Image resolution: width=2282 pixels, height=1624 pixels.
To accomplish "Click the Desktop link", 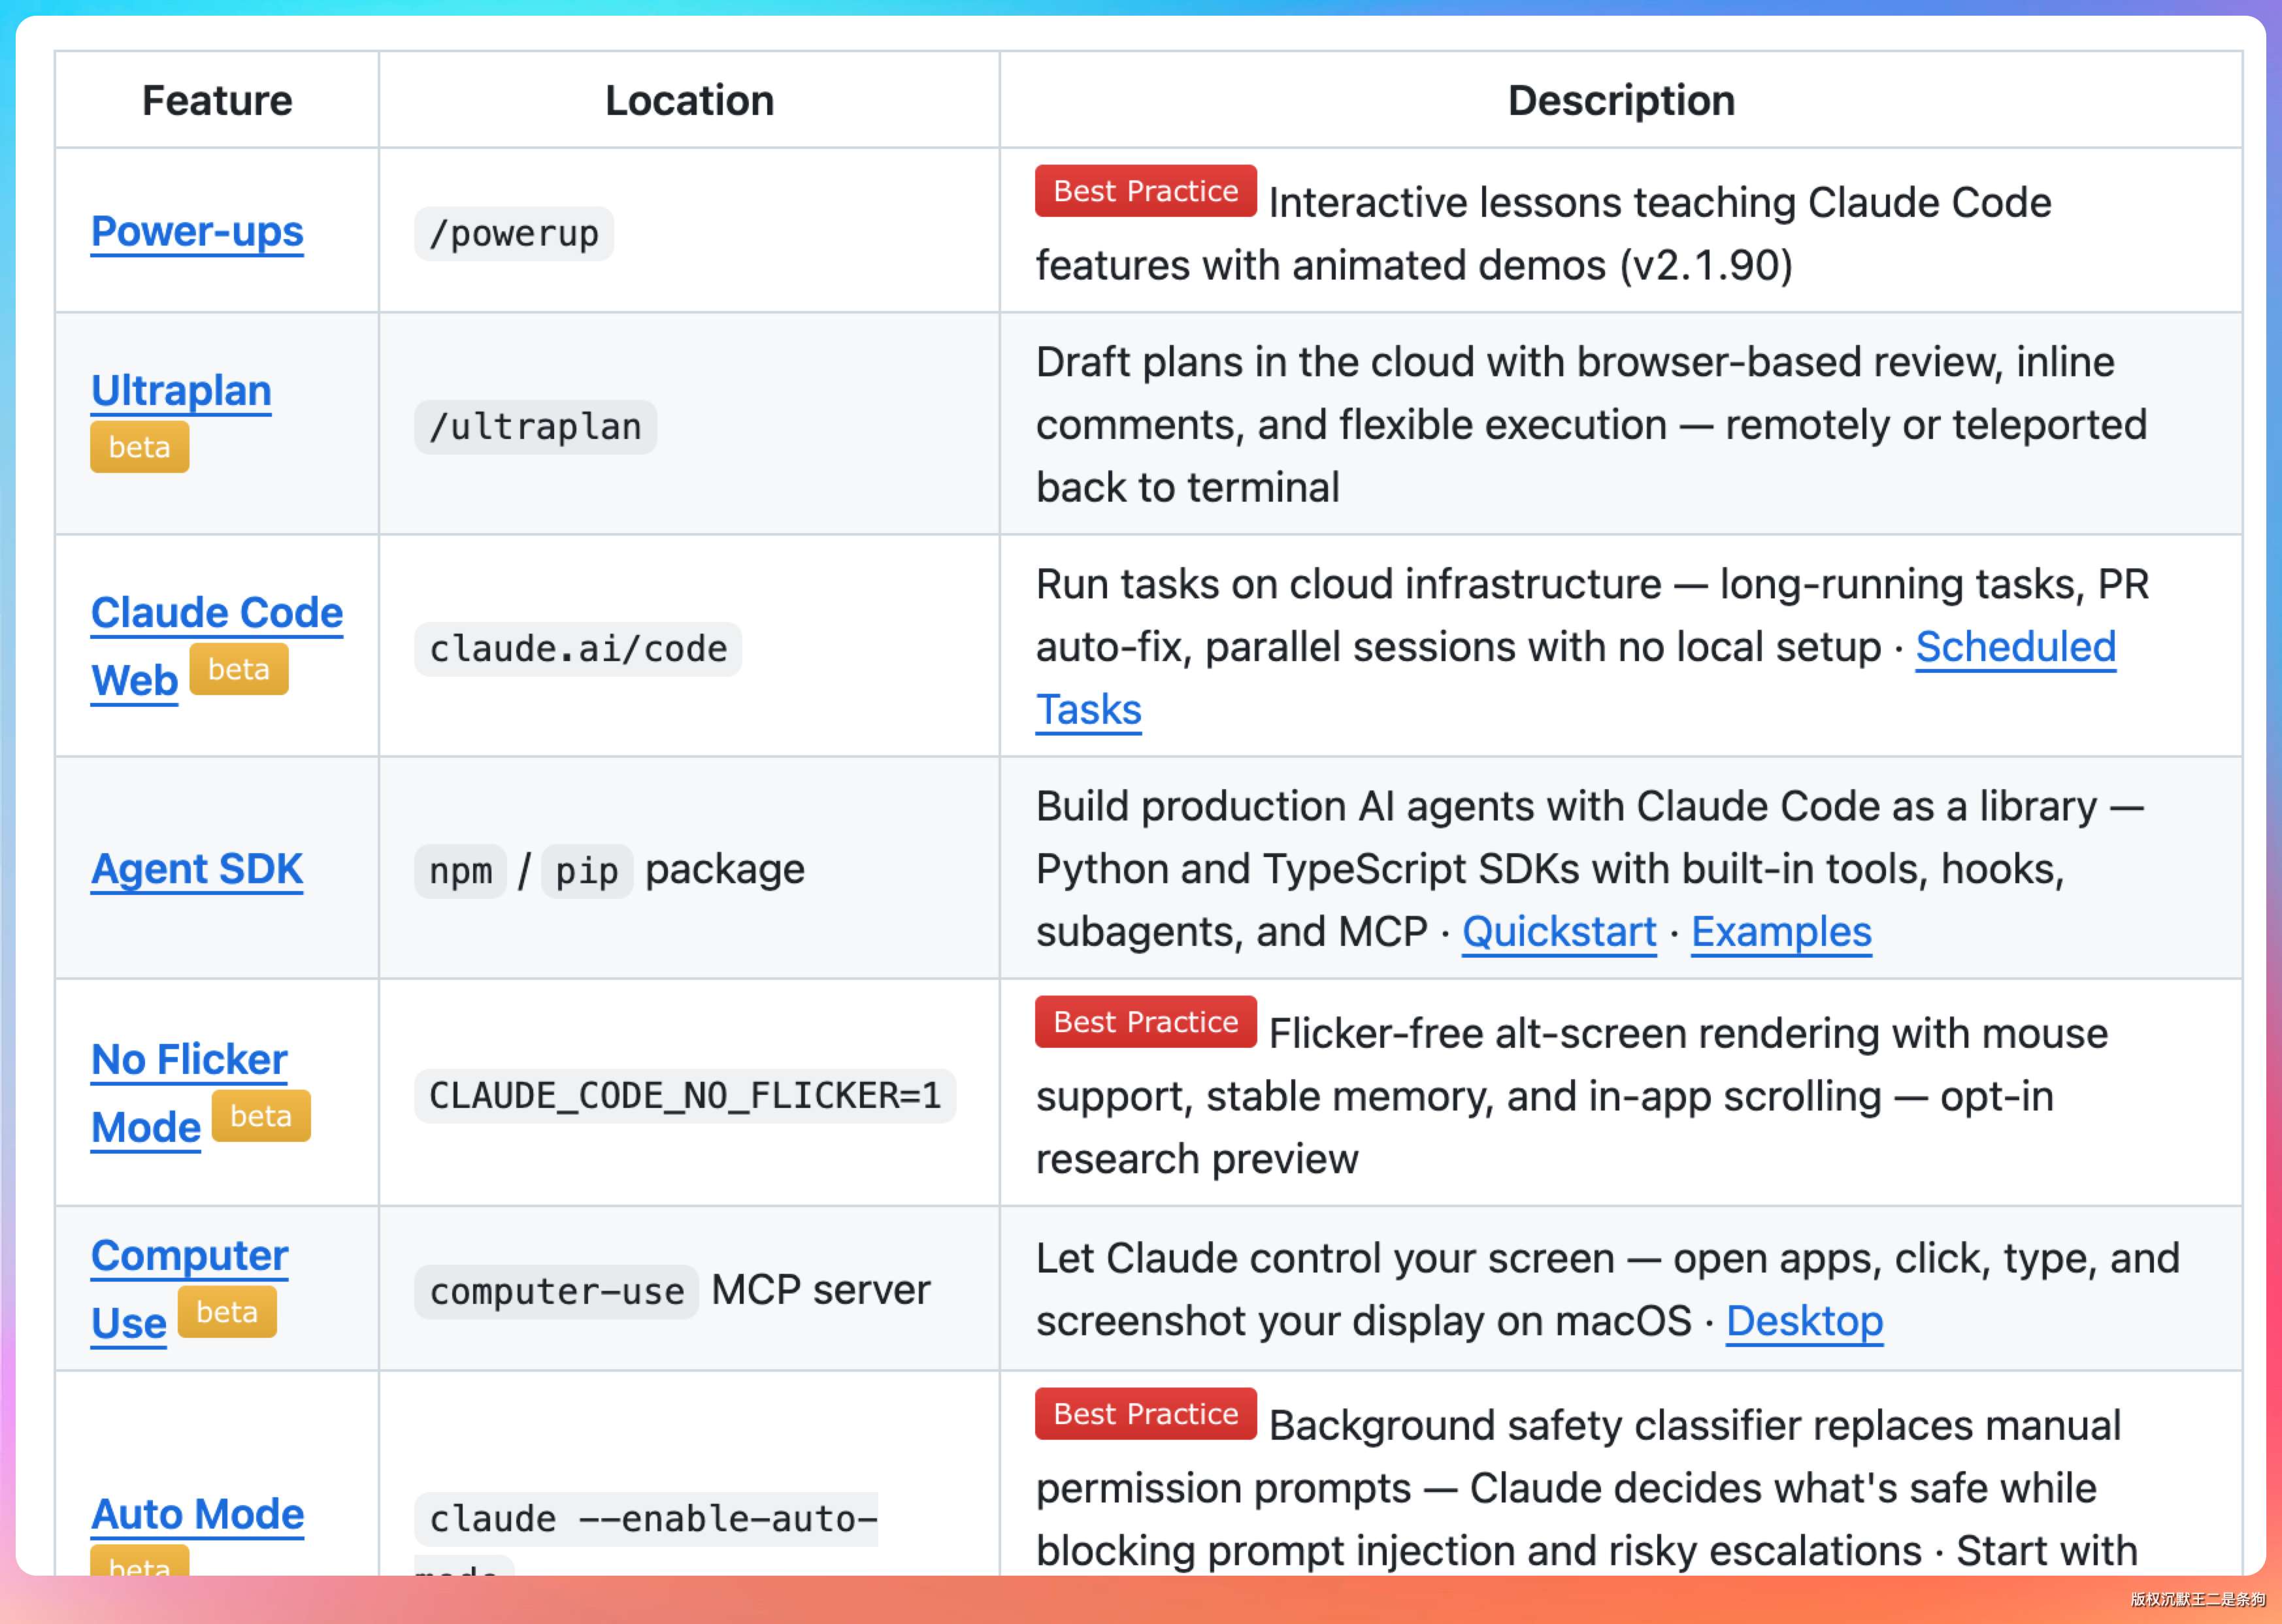I will click(x=1804, y=1321).
